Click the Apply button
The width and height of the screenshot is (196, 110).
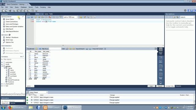151,86
